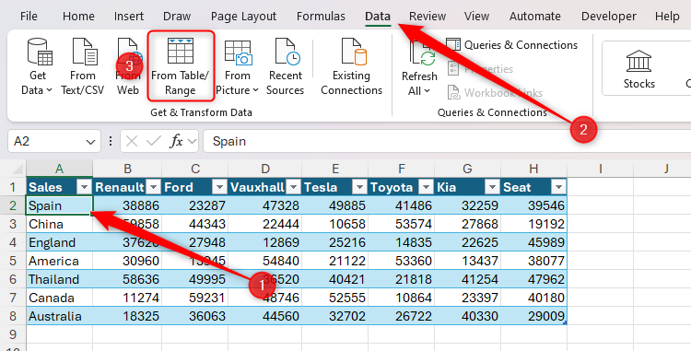
Task: Open the Get Data menu
Action: pyautogui.click(x=37, y=67)
